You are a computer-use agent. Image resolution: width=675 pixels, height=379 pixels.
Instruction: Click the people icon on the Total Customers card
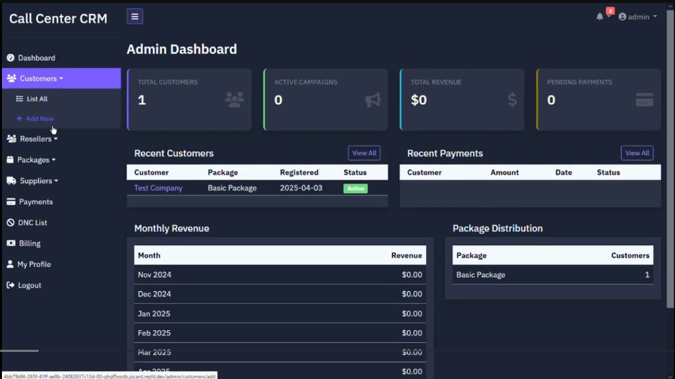(x=234, y=100)
